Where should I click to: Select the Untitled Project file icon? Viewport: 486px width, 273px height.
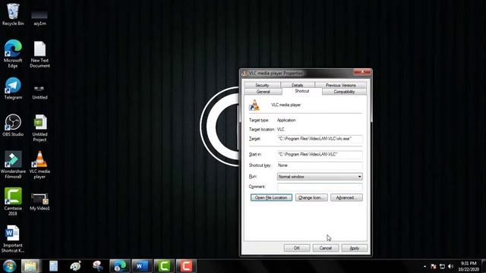[x=39, y=128]
